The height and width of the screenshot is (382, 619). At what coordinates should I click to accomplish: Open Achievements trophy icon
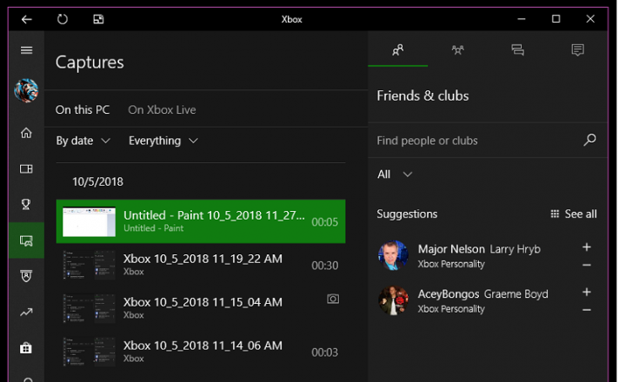26,204
